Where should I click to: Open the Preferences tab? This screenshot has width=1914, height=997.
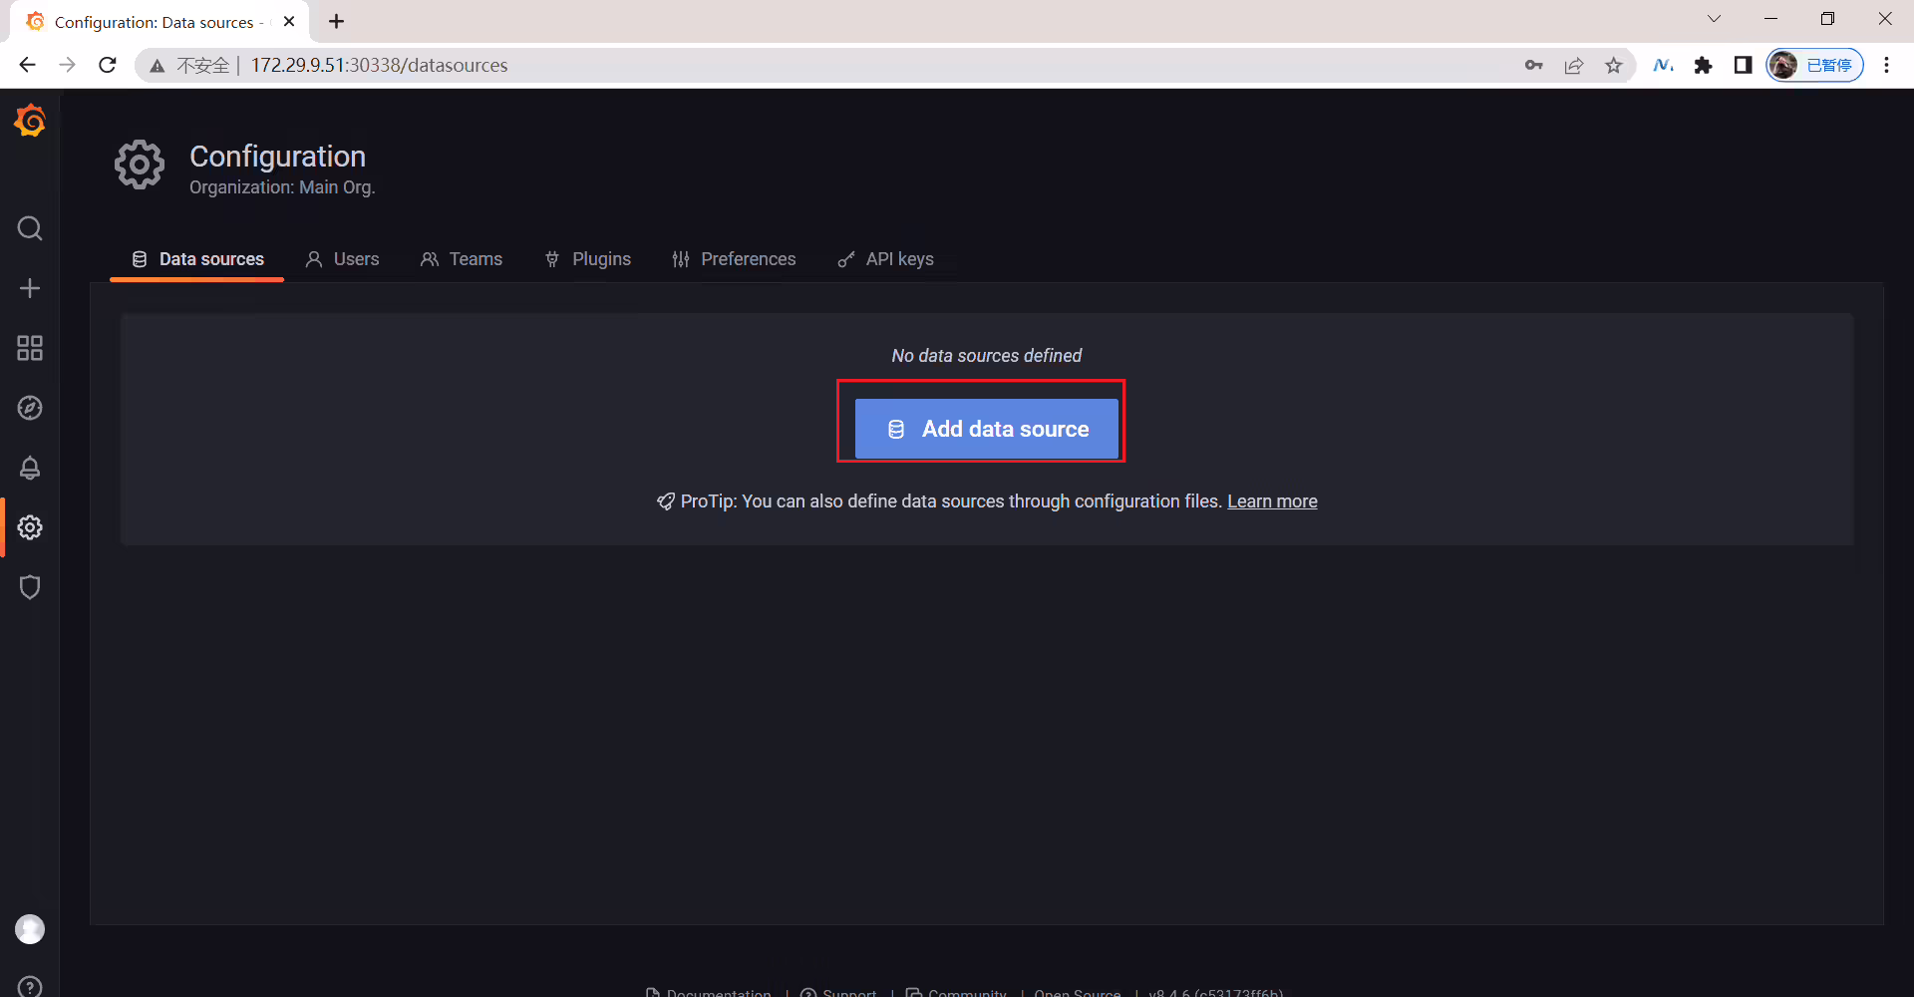735,259
